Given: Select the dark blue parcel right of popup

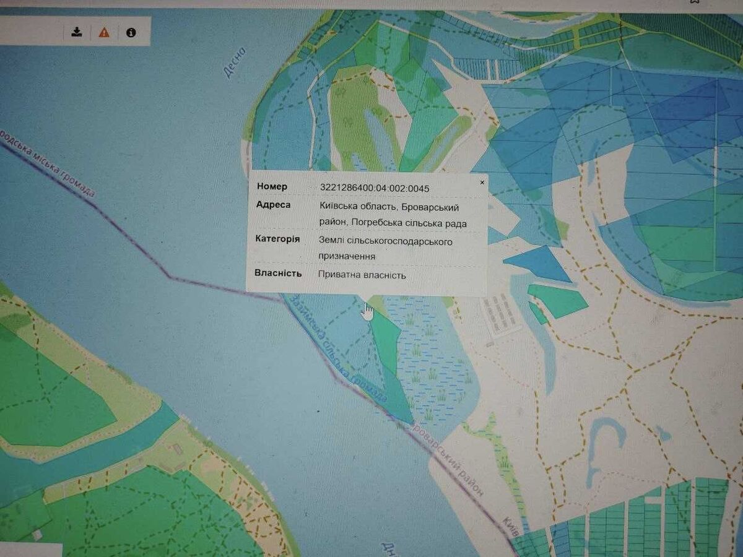Looking at the screenshot, I should (x=537, y=263).
